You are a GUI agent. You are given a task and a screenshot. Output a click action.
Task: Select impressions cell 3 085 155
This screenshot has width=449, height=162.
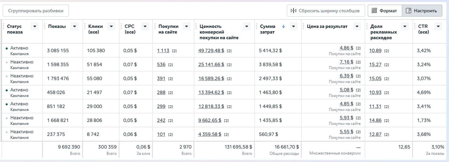coord(58,51)
